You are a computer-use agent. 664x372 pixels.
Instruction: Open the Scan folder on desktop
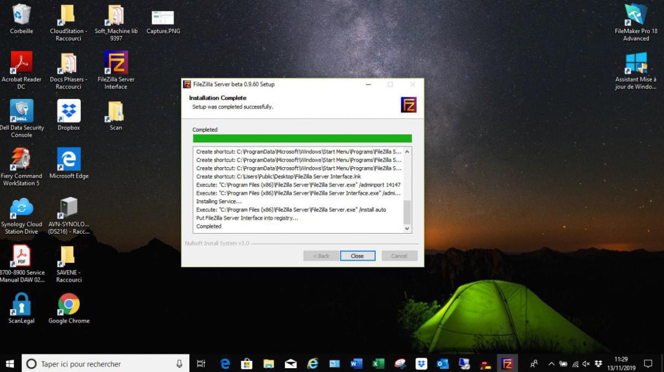point(116,115)
